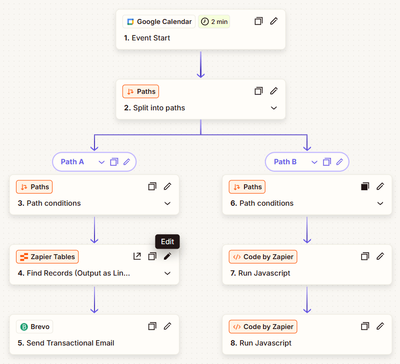The width and height of the screenshot is (400, 364).
Task: Duplicate the Brevo Send Transactional Email step
Action: point(152,327)
